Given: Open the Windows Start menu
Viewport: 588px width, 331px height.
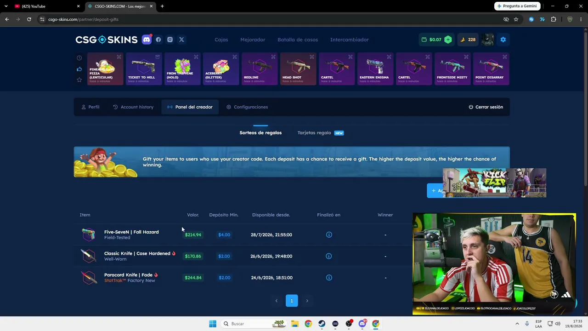Looking at the screenshot, I should pos(213,324).
